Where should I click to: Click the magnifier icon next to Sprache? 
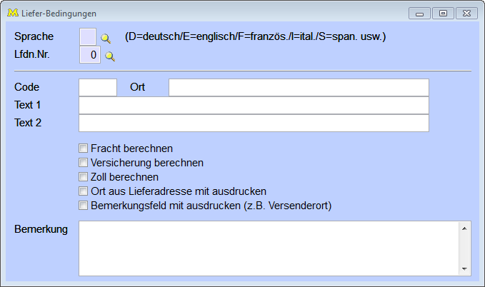tap(106, 38)
